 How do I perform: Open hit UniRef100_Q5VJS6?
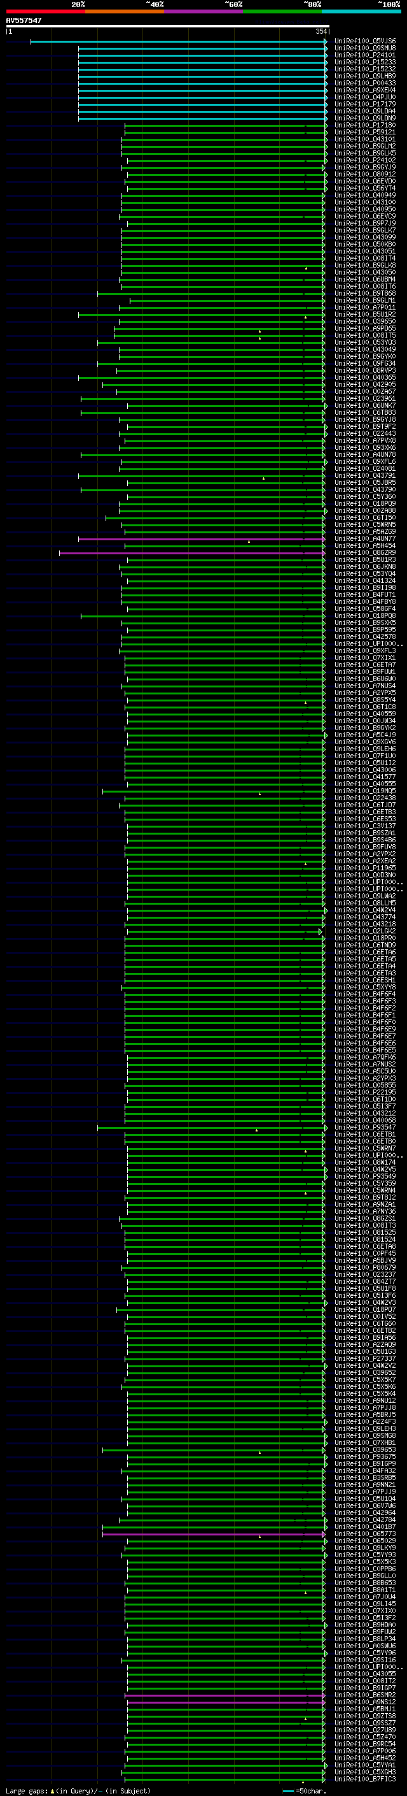(x=364, y=41)
